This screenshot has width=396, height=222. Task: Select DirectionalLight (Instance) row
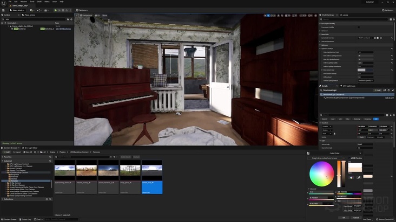[x=357, y=94]
